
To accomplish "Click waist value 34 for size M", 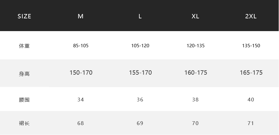I will (81, 100).
